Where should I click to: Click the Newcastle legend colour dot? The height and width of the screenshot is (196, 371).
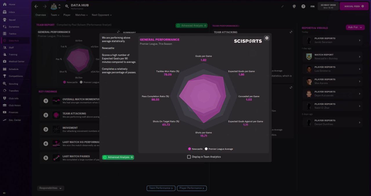pos(190,149)
